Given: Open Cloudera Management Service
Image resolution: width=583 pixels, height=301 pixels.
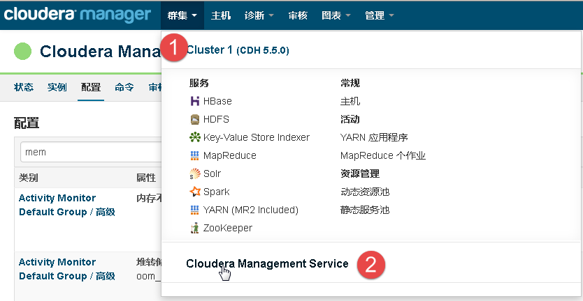Looking at the screenshot, I should pos(267,263).
